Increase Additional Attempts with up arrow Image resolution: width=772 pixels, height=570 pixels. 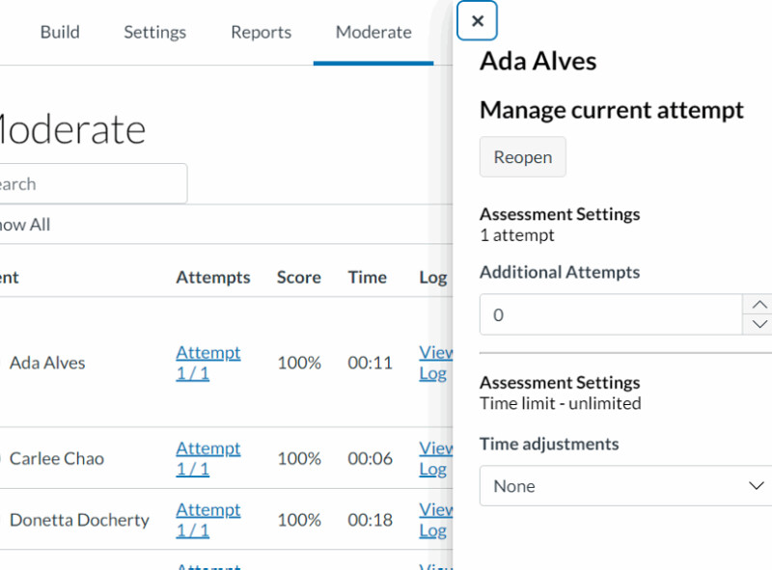click(x=758, y=304)
